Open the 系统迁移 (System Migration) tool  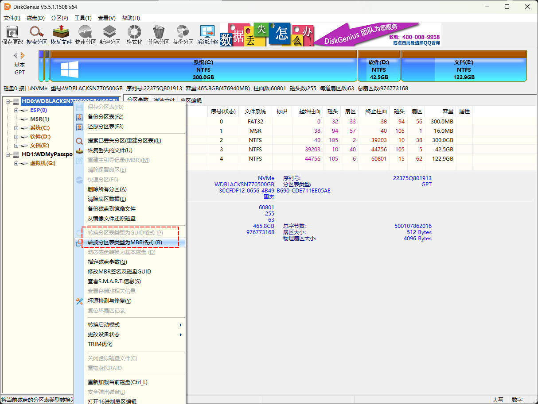[207, 35]
